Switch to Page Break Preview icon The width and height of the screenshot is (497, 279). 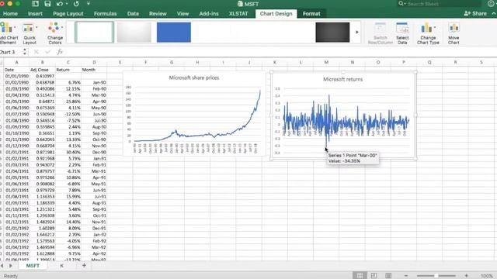[x=388, y=276]
